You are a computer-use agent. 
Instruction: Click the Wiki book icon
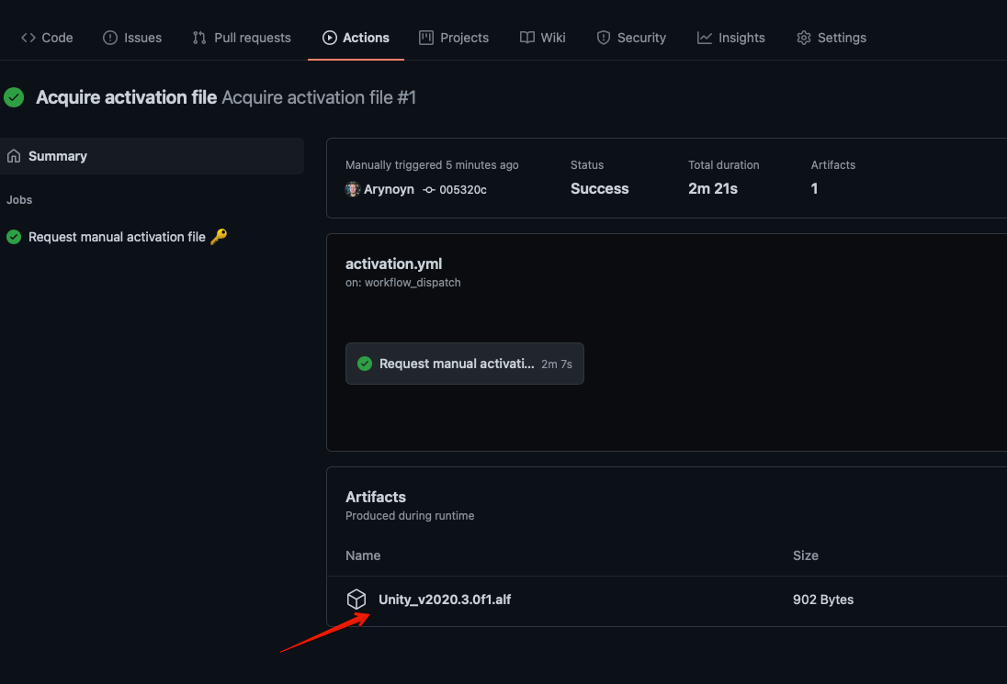tap(527, 38)
